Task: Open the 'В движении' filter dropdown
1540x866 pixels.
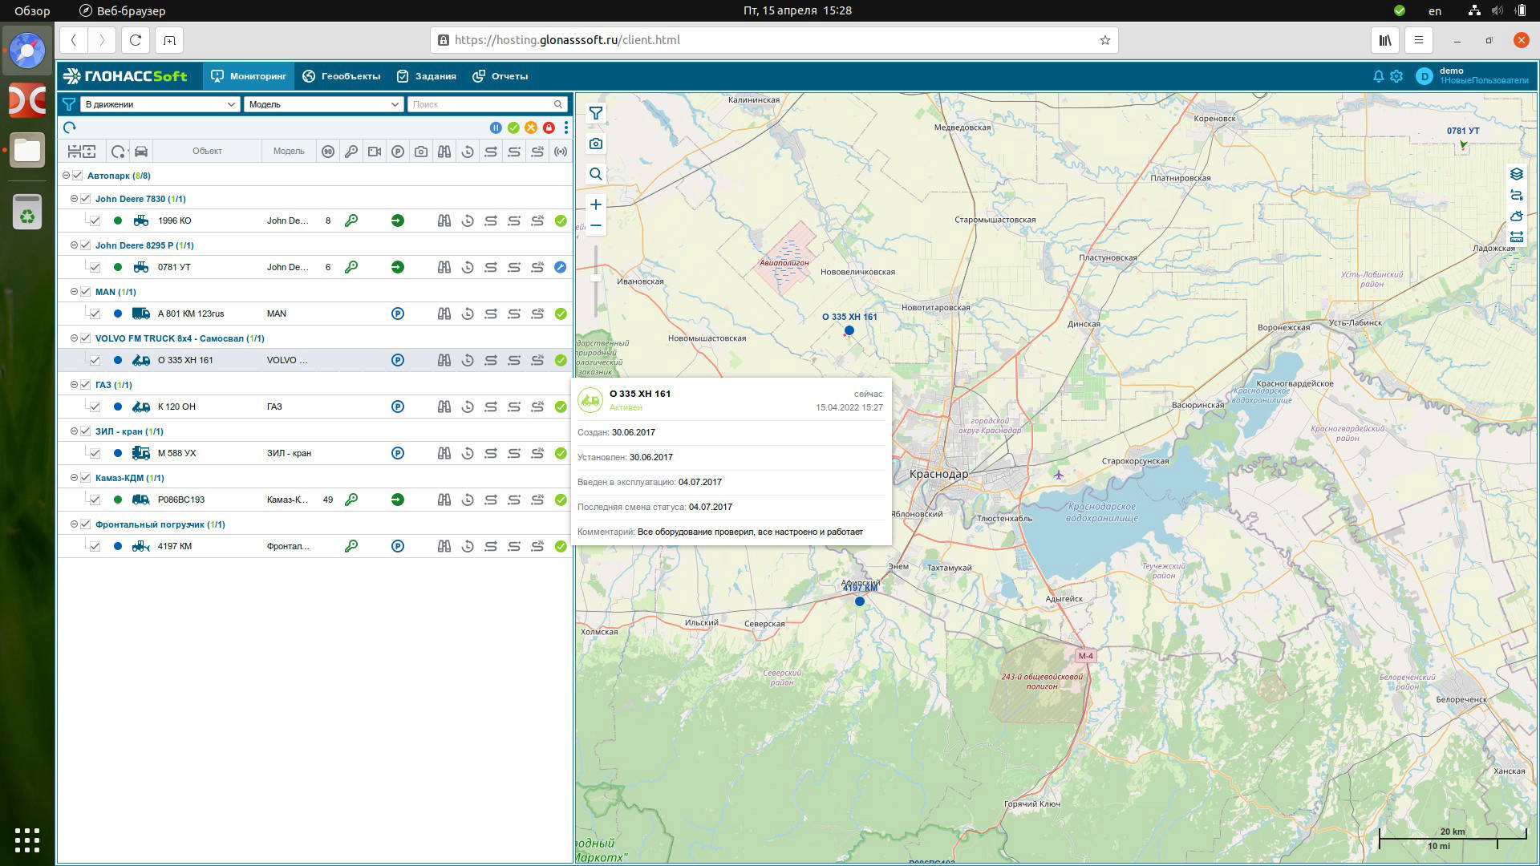Action: point(160,104)
